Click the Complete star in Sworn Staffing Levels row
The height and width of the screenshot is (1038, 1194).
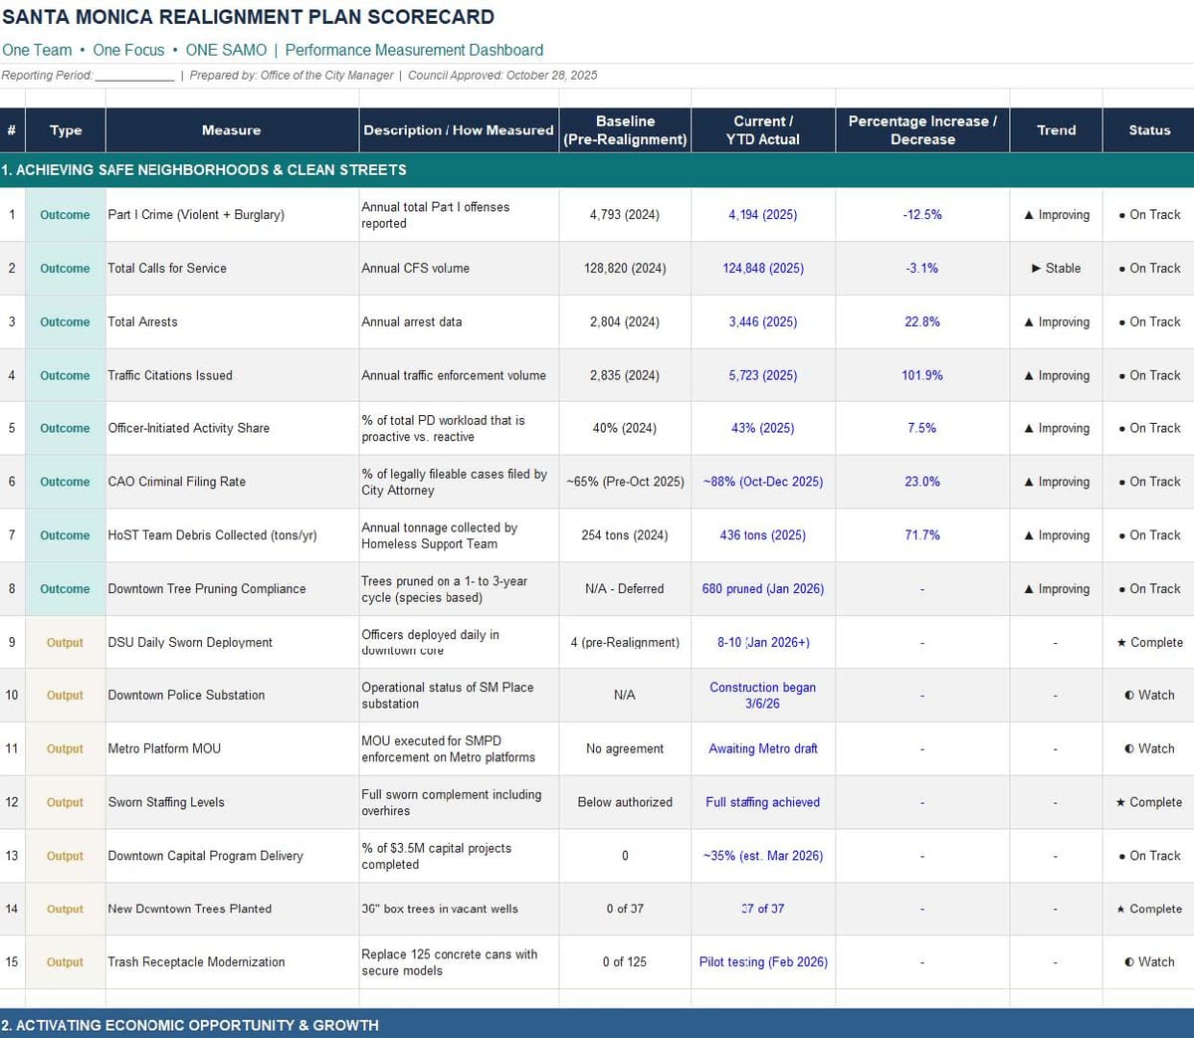tap(1121, 803)
